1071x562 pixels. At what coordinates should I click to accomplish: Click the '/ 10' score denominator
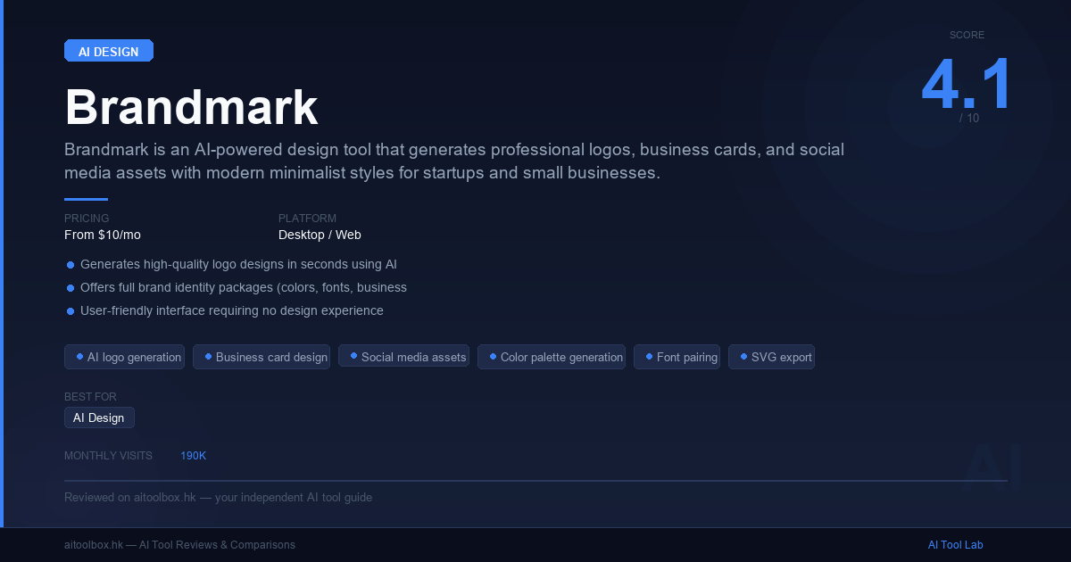969,118
